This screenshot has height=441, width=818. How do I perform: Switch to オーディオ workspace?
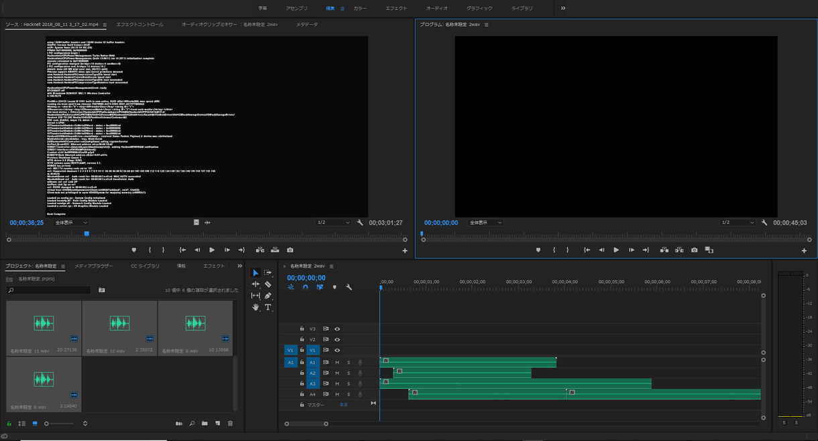[x=437, y=8]
